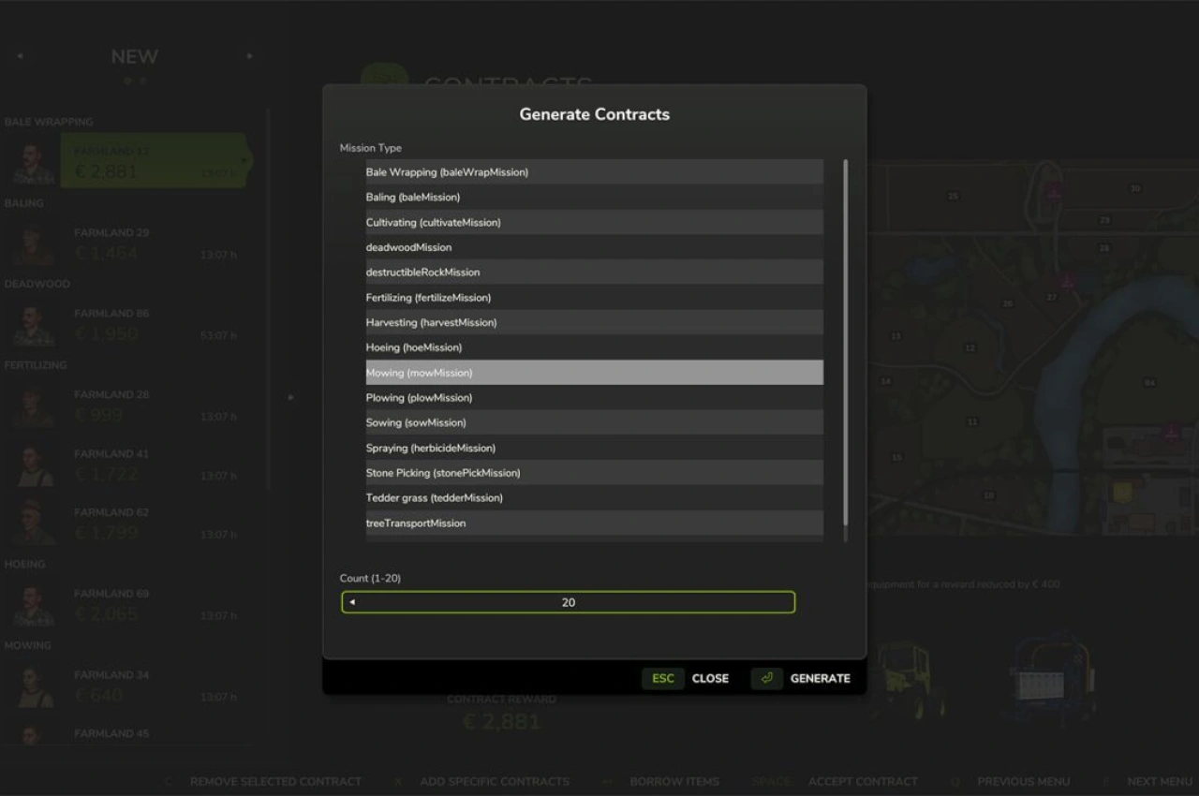This screenshot has height=796, width=1199.
Task: Select destructibleRockMission entry
Action: coord(594,273)
